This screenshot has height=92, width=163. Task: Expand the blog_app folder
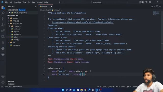tap(16, 21)
